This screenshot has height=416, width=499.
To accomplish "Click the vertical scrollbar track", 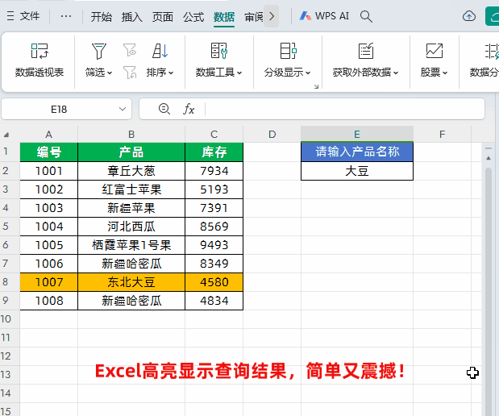I will (489, 291).
